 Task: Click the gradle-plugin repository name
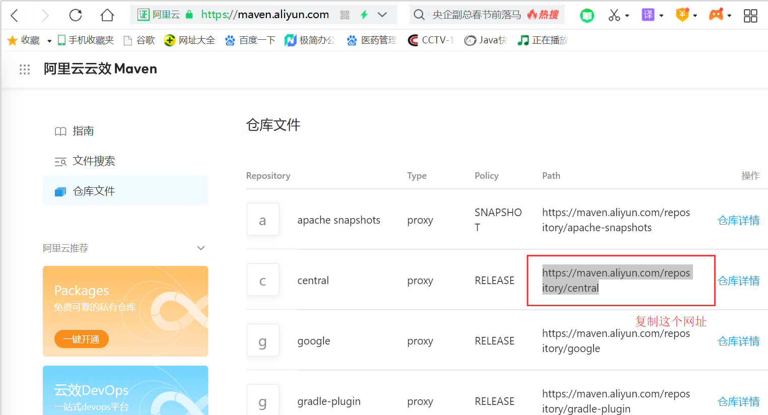click(x=329, y=401)
